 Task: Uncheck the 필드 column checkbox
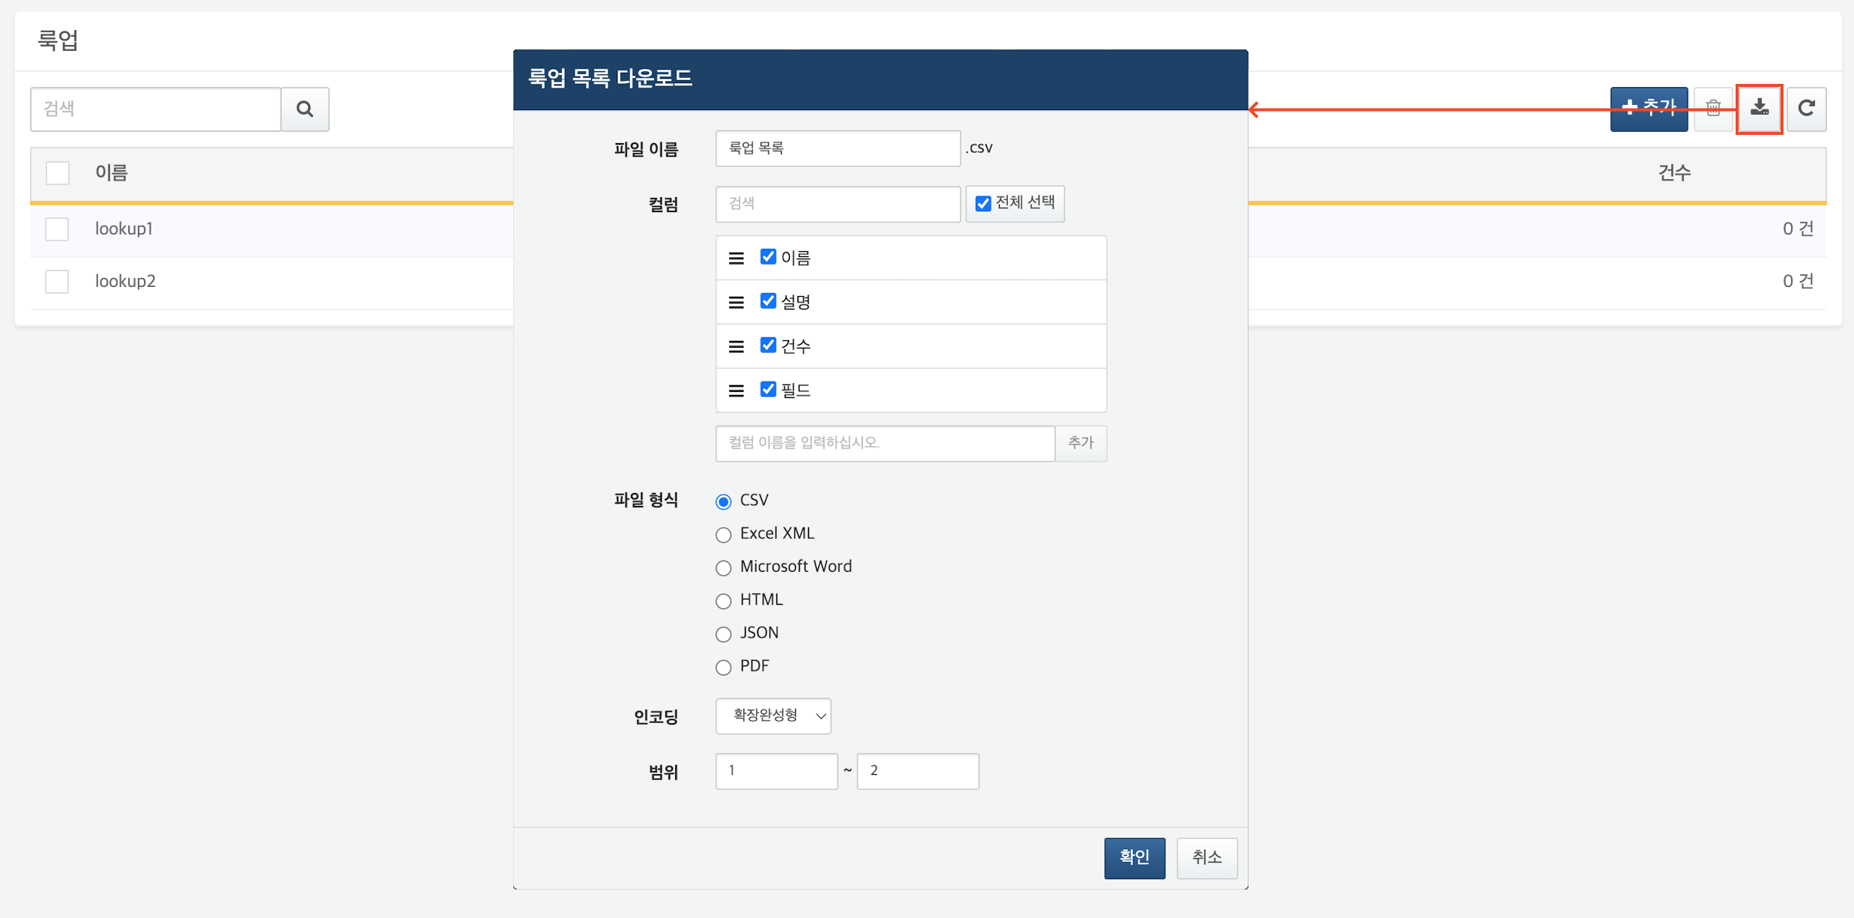[768, 390]
